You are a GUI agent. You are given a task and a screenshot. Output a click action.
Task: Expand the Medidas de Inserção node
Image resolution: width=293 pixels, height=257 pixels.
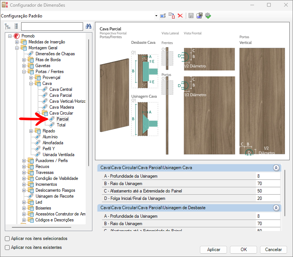pos(17,42)
